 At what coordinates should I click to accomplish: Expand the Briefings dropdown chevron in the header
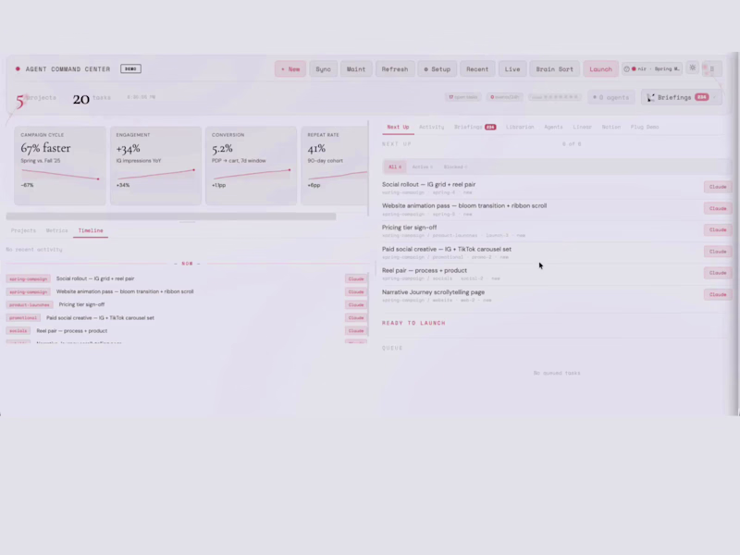[714, 97]
